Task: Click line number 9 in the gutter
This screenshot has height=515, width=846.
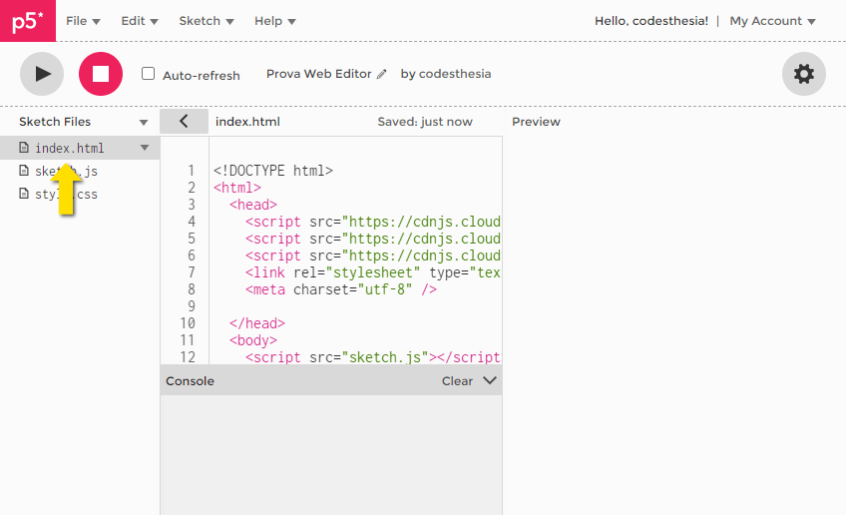Action: click(191, 306)
